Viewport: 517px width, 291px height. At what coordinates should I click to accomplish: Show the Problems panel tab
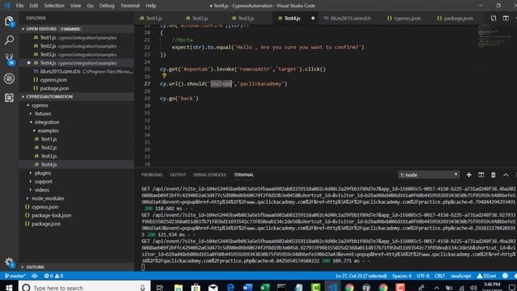pyautogui.click(x=152, y=175)
